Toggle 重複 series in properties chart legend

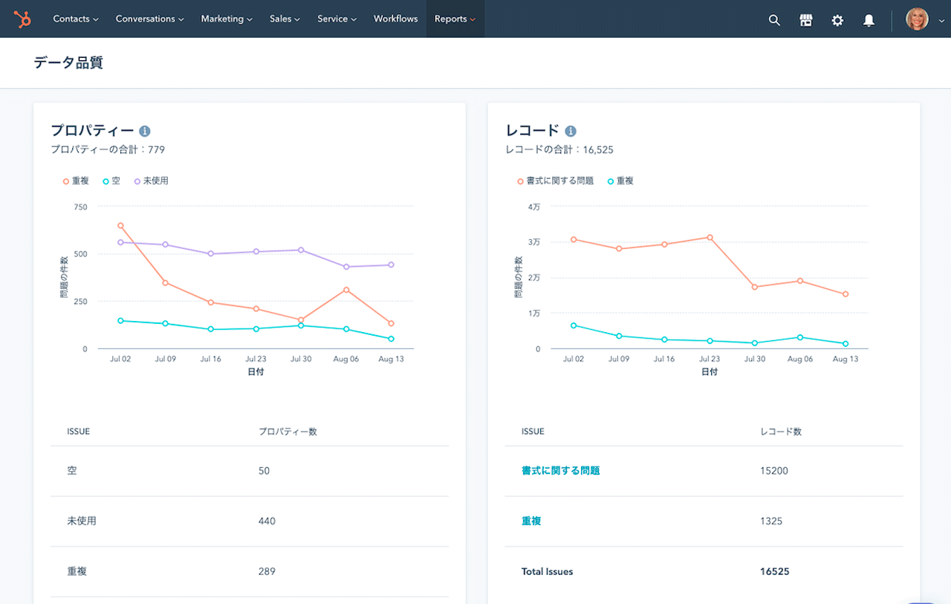[77, 181]
